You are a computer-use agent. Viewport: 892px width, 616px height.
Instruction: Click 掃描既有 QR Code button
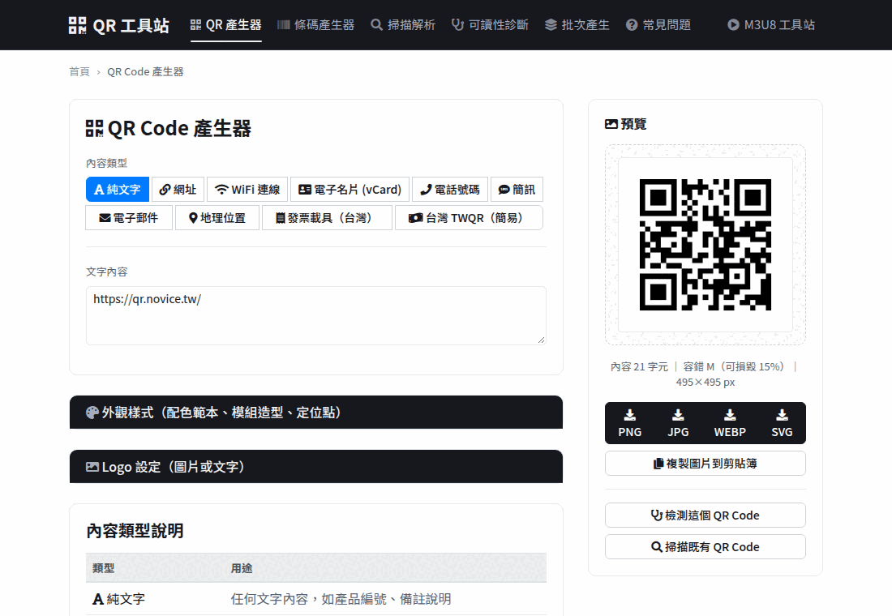(x=705, y=547)
